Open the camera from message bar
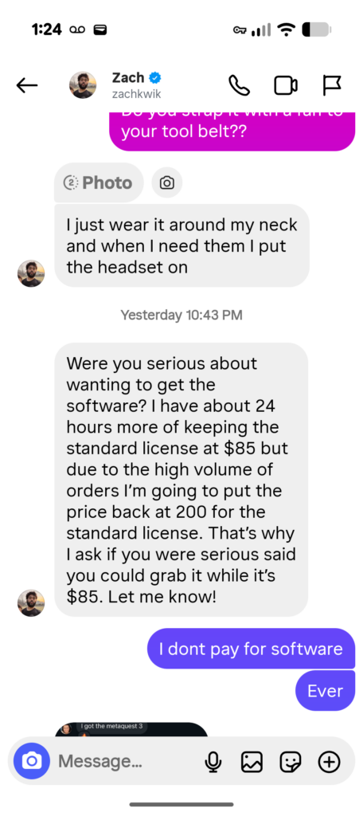 point(32,761)
